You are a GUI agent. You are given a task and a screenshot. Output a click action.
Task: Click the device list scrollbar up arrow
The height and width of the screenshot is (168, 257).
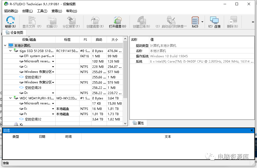click(x=125, y=39)
